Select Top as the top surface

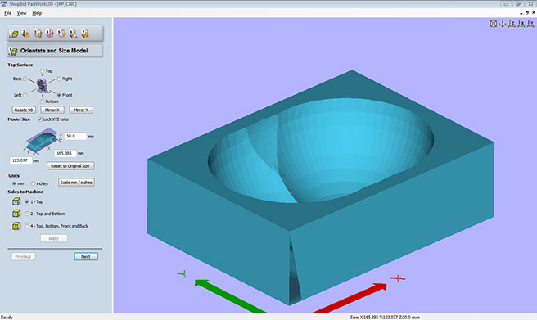point(42,71)
